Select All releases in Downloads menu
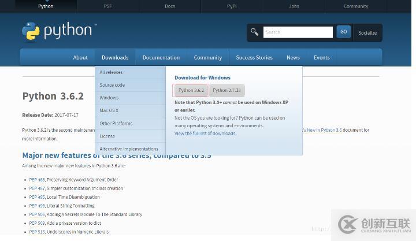 [x=130, y=72]
